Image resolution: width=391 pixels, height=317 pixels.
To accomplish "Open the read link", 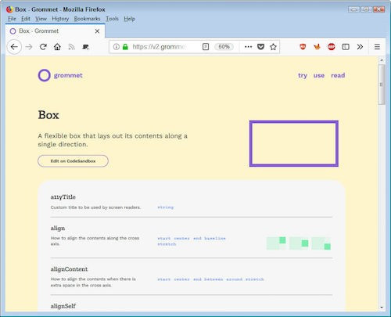I will pos(338,75).
